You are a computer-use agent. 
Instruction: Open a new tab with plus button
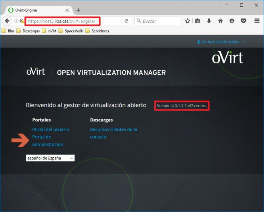coord(78,10)
